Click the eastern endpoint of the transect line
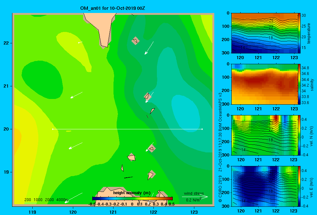Screen dimensions: 317x215 [x=202, y=129]
